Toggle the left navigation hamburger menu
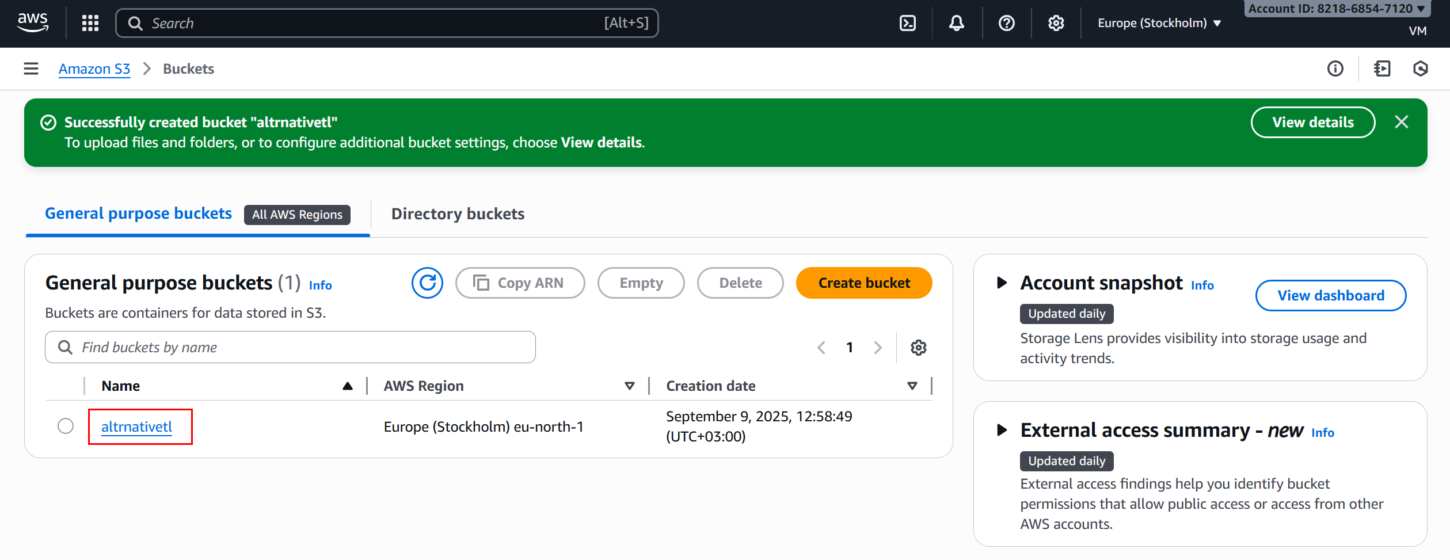This screenshot has width=1450, height=560. click(x=31, y=69)
